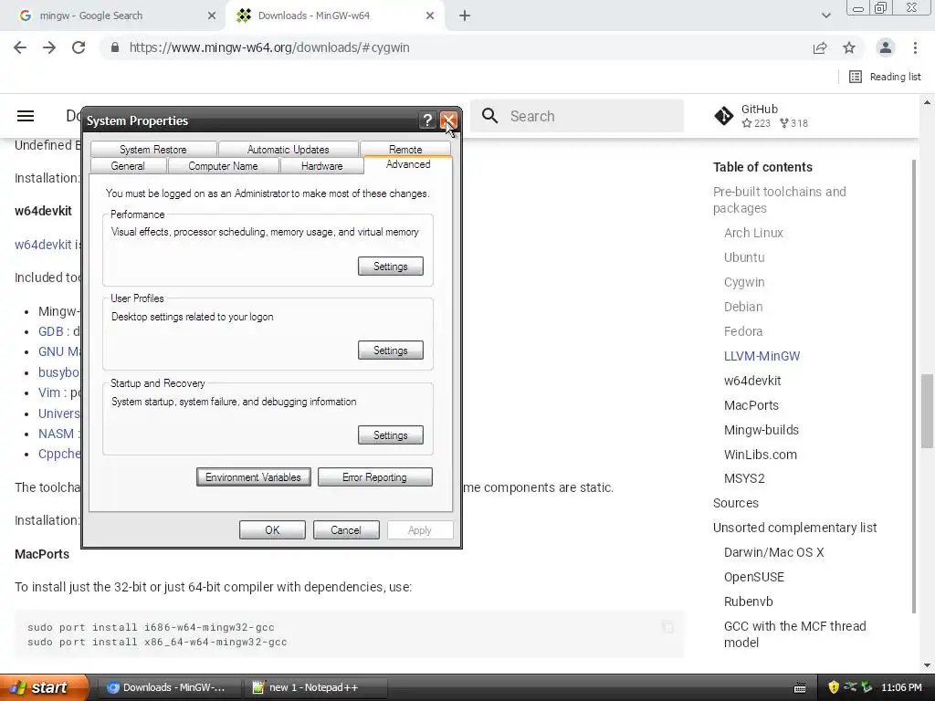
Task: Jump to Mingw-builds in table of contents
Action: (761, 430)
